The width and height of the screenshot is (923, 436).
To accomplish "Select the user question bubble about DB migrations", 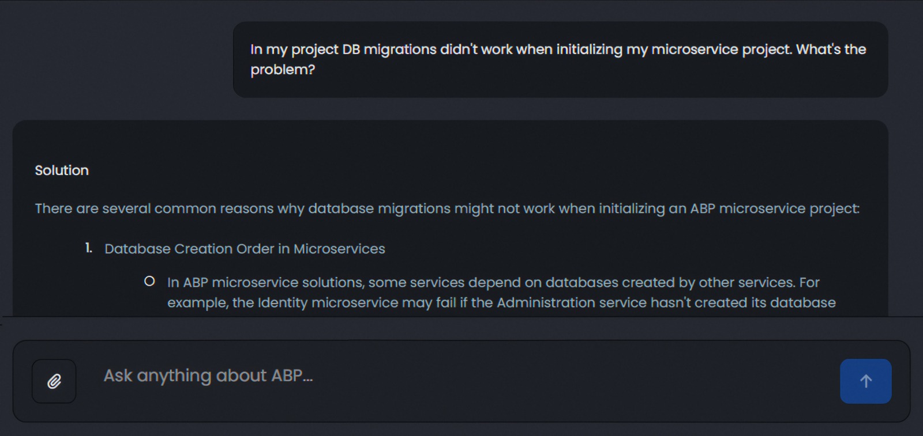I will tap(561, 59).
